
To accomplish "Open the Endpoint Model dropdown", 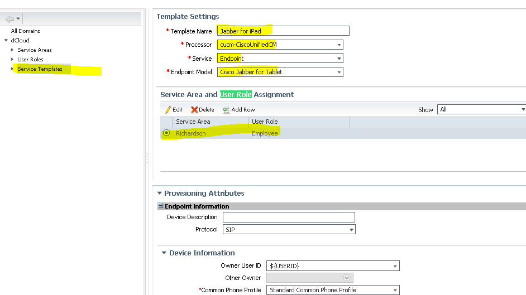I will 280,72.
